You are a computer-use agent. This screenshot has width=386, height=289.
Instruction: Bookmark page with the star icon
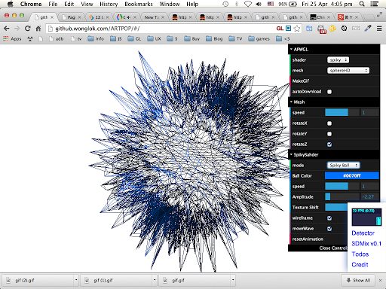[297, 29]
